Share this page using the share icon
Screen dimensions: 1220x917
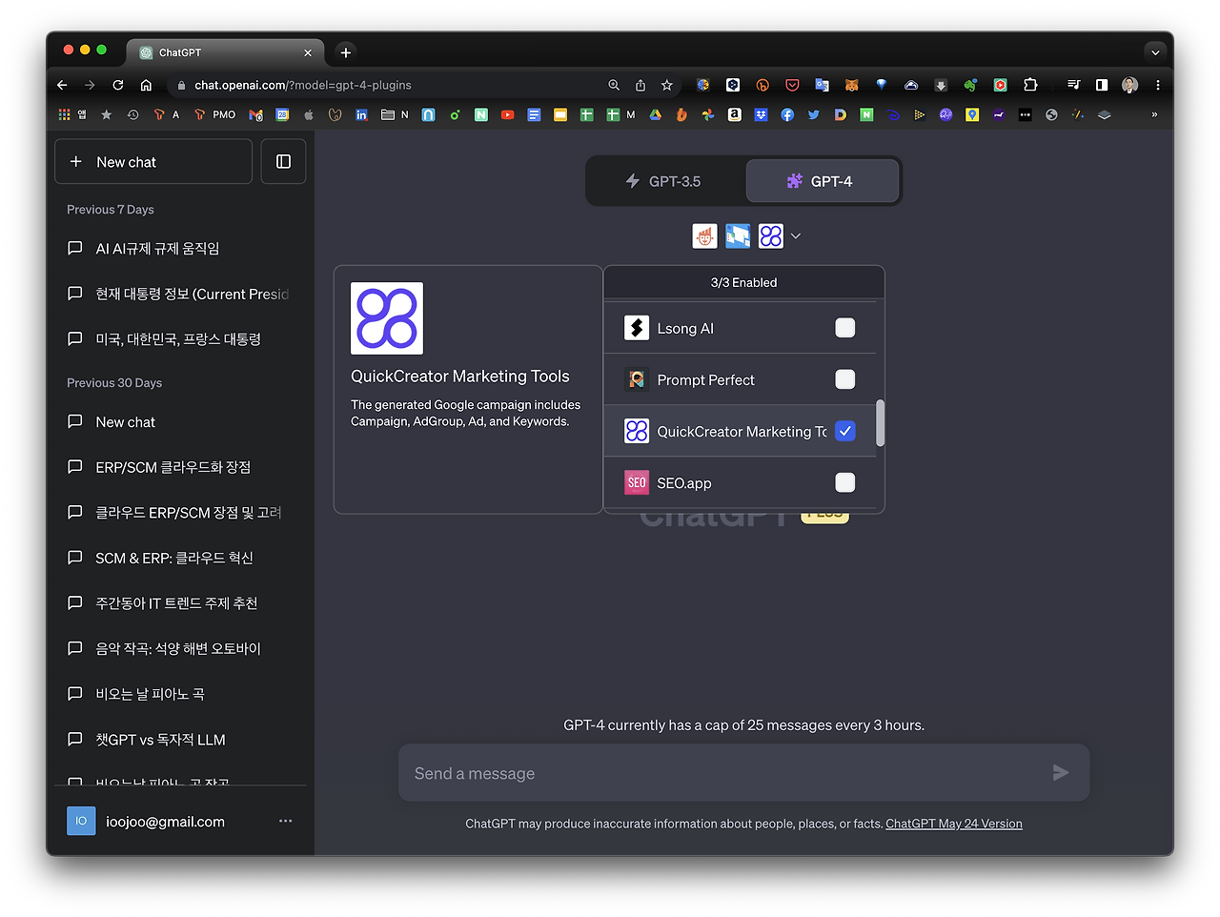click(640, 85)
